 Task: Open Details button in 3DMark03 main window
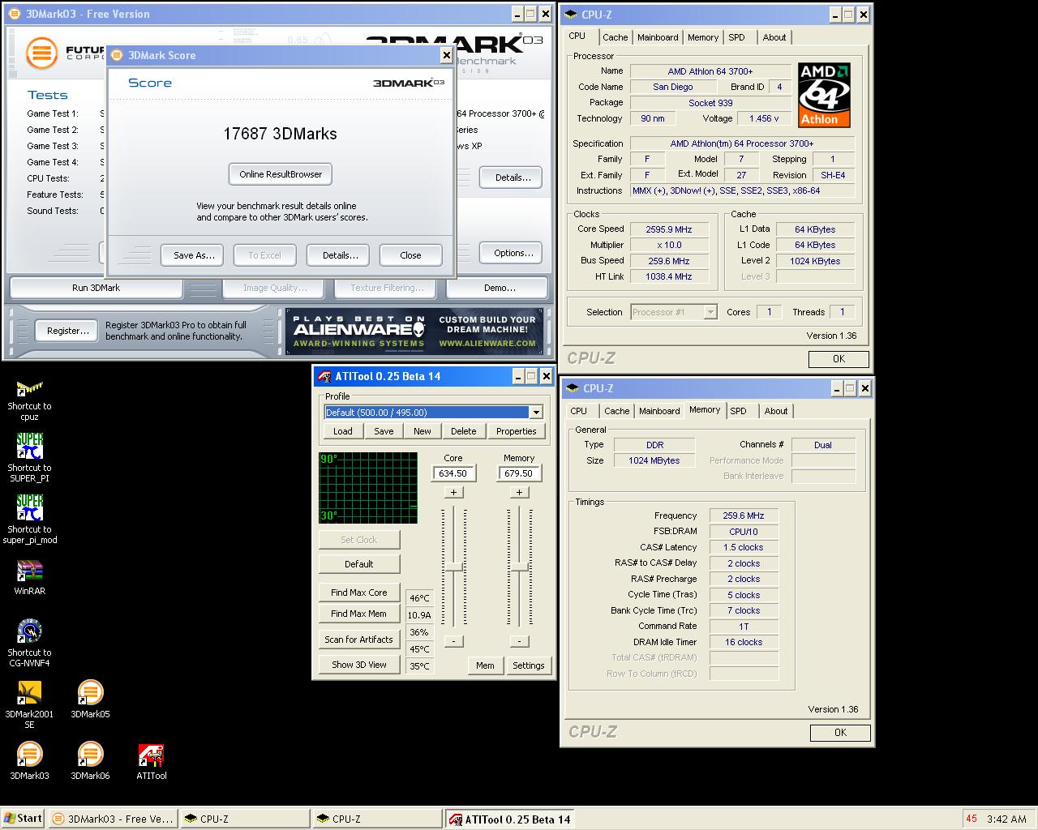[x=511, y=178]
